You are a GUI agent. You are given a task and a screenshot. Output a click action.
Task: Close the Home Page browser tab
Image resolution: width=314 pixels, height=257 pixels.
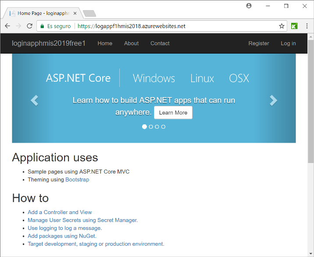click(75, 14)
